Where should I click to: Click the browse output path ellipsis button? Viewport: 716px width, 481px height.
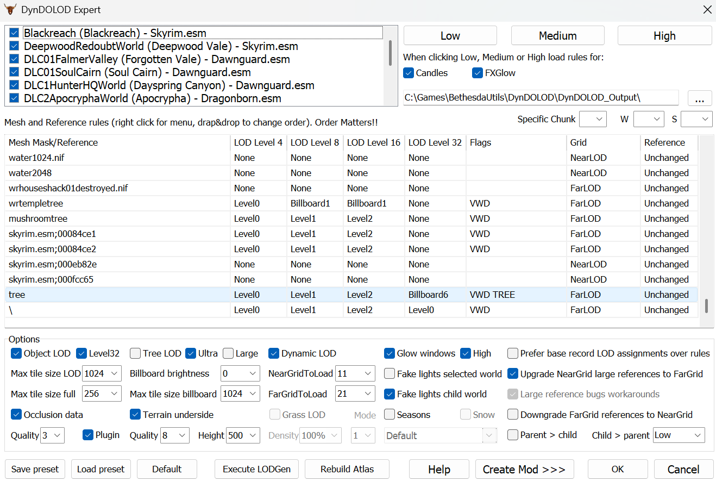(x=700, y=98)
